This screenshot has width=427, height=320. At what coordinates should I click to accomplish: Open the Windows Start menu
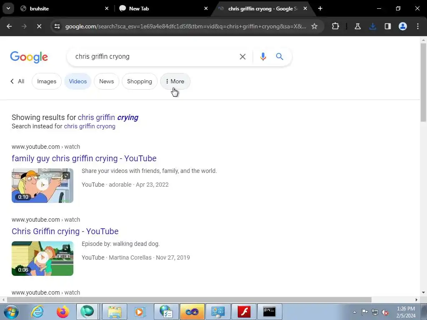pyautogui.click(x=11, y=312)
